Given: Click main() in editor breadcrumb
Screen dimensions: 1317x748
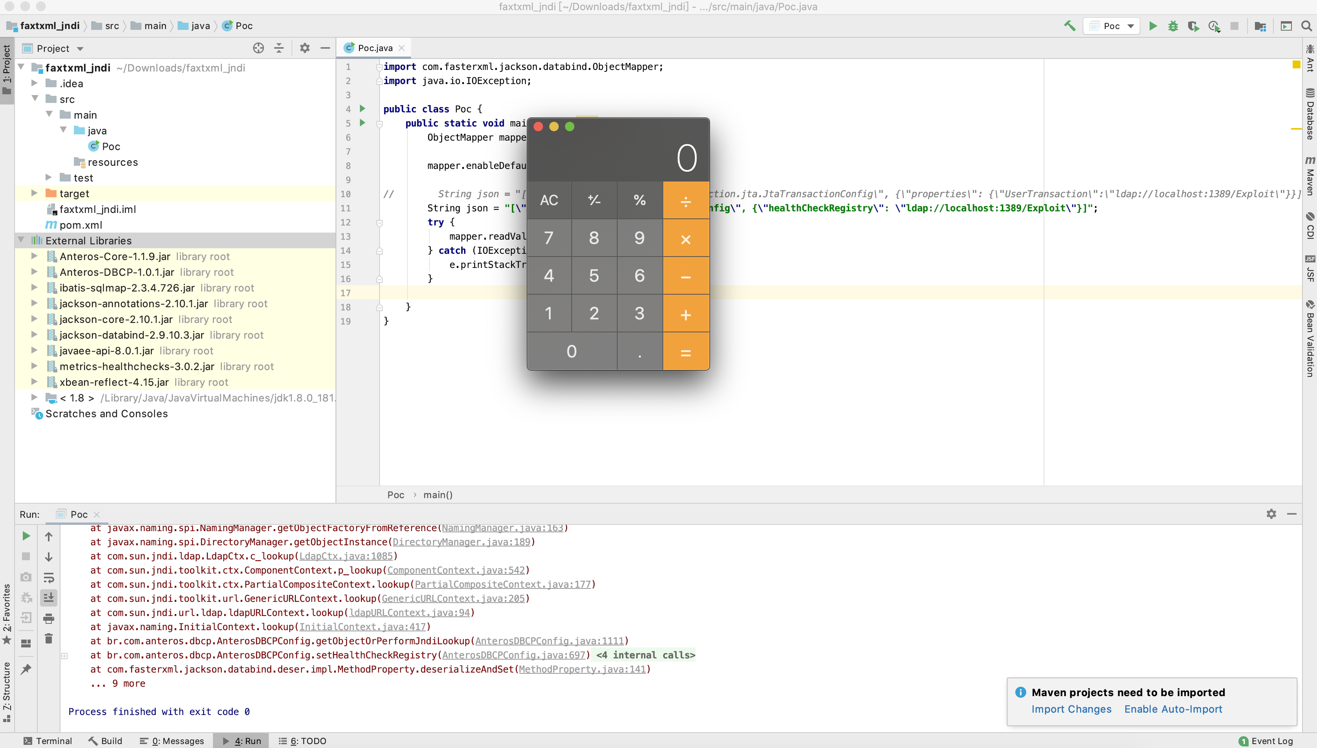Looking at the screenshot, I should point(438,495).
